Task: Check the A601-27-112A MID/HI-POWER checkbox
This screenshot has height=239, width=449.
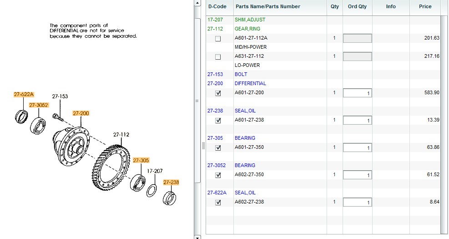Action: (218, 39)
